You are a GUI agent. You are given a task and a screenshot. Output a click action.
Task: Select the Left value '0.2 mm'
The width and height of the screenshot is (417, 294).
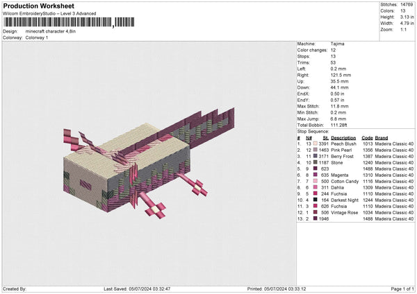[x=338, y=69]
